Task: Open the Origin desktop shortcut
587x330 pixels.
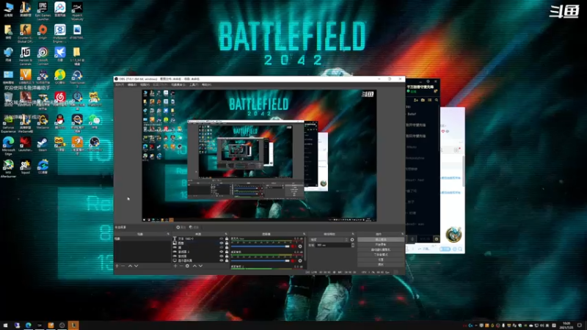Action: 43,32
